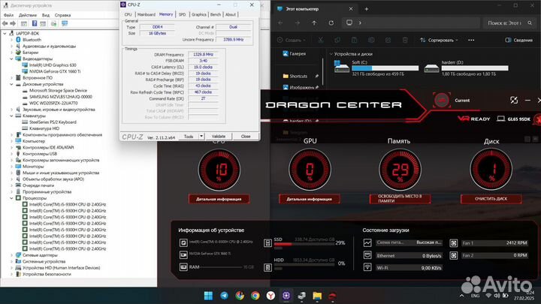The image size is (541, 304).
Task: Click CPU Детальная информация button
Action: tap(219, 199)
